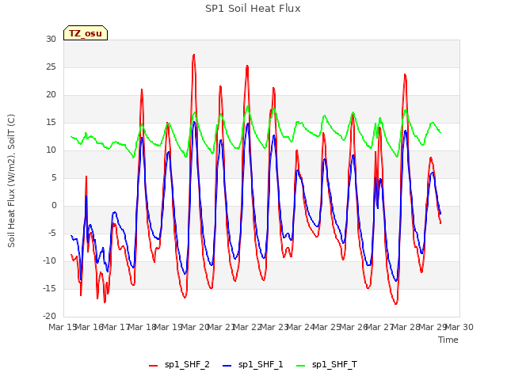Click the -20 y-axis tick label
The width and height of the screenshot is (507, 380).
click(x=49, y=317)
